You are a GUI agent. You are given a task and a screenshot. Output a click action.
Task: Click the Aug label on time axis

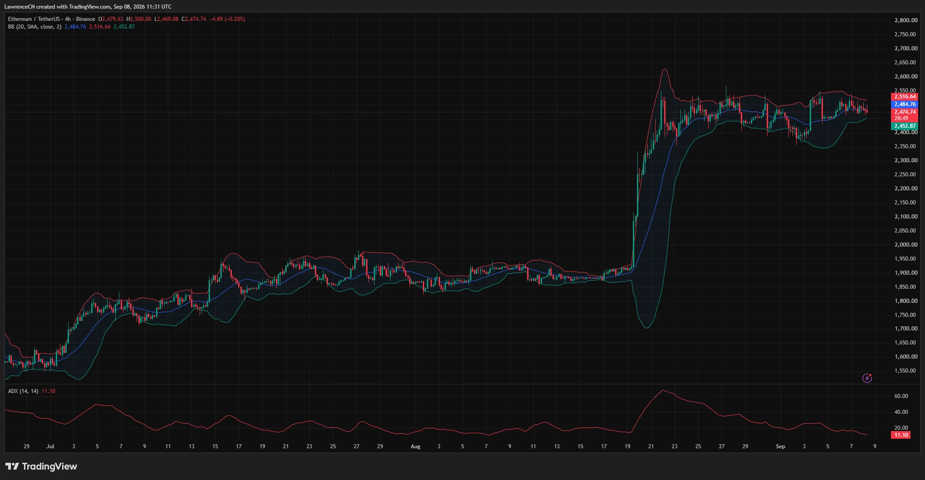416,446
